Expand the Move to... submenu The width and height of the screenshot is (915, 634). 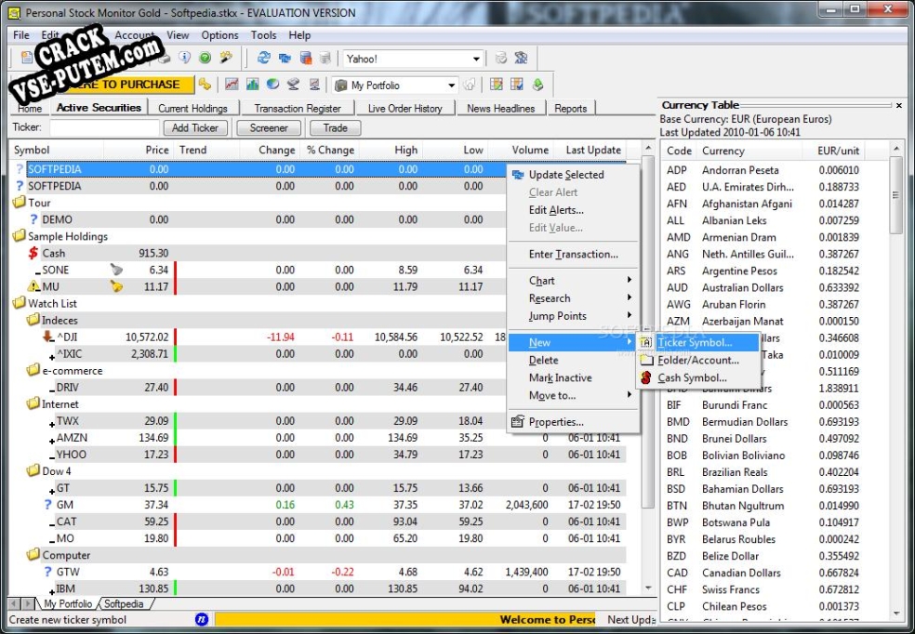572,395
